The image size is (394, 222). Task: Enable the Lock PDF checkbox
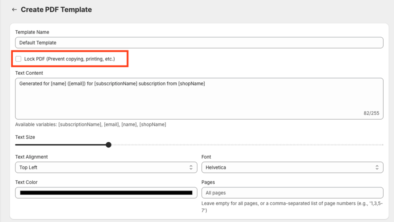click(18, 59)
